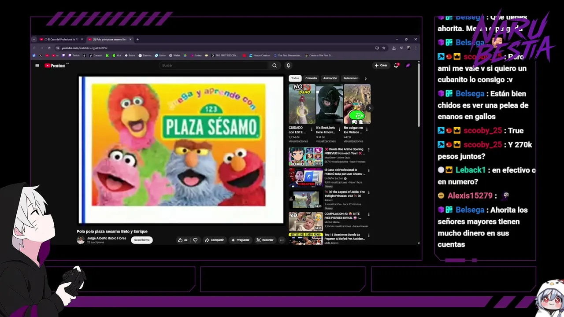This screenshot has height=317, width=564.
Task: Open Jorge Alberto Rubio Flores channel avatar
Action: (x=81, y=240)
